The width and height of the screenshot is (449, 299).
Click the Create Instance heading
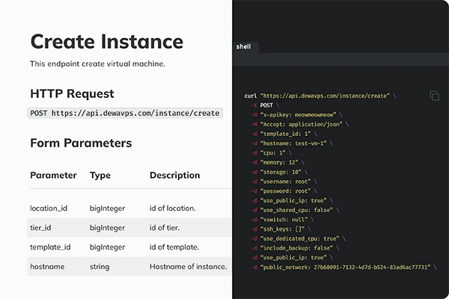coord(107,42)
